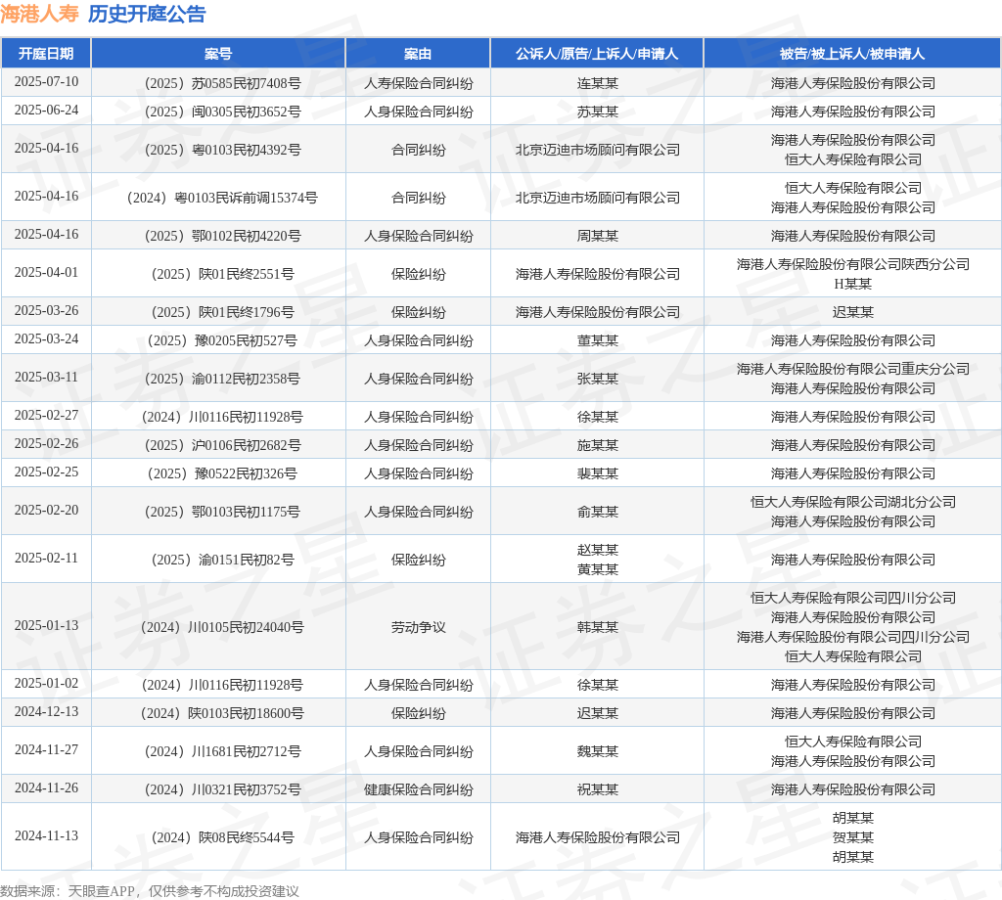This screenshot has height=900, width=1002.
Task: Click plaintiff 董某某
Action: pyautogui.click(x=598, y=340)
